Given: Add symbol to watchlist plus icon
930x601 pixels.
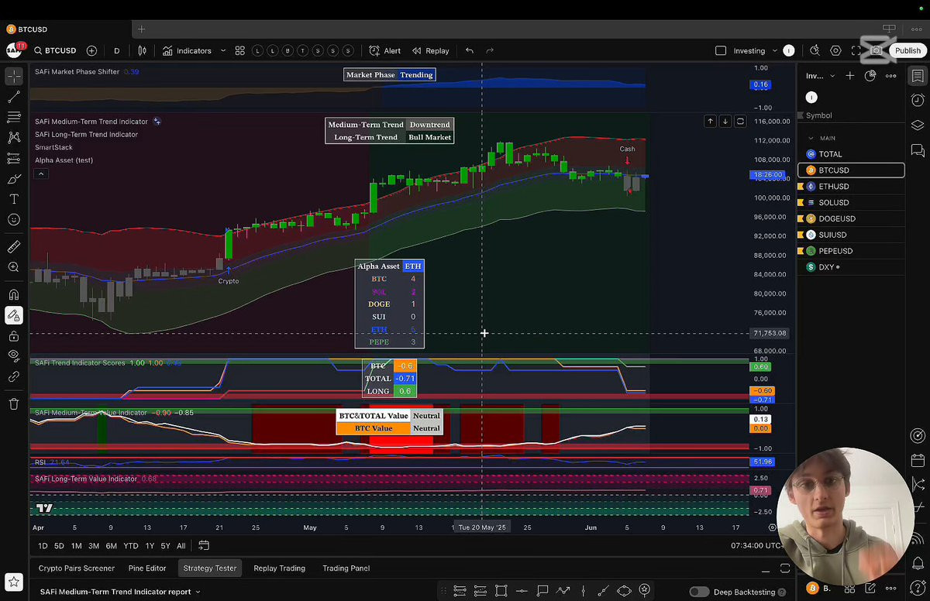Looking at the screenshot, I should pyautogui.click(x=850, y=76).
